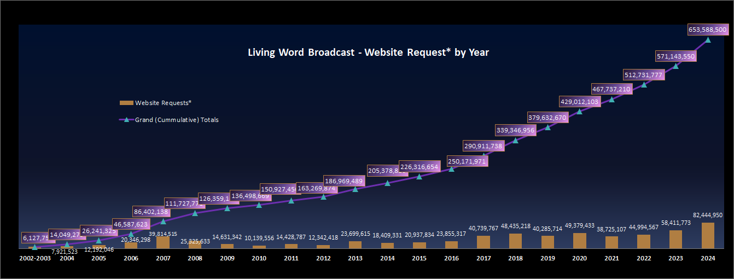734x279 pixels.
Task: Select the 2008 axis label
Action: [x=195, y=258]
